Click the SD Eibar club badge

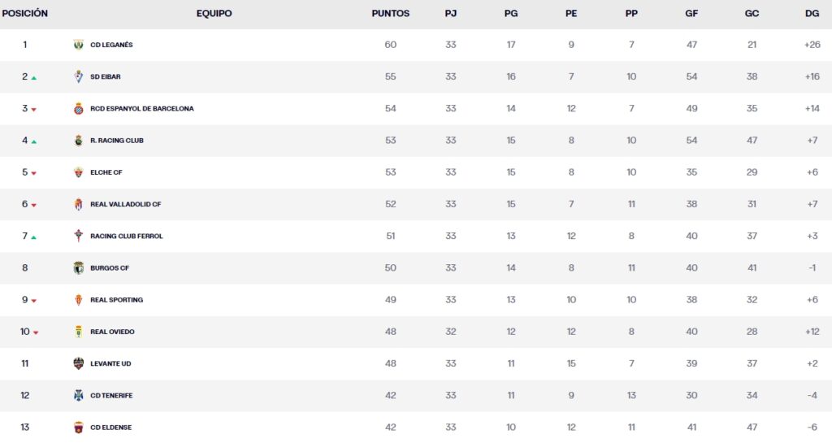tap(79, 76)
